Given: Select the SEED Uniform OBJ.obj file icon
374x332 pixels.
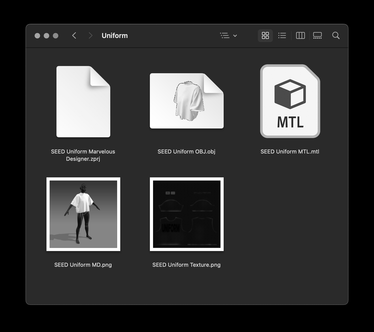Looking at the screenshot, I should (186, 101).
